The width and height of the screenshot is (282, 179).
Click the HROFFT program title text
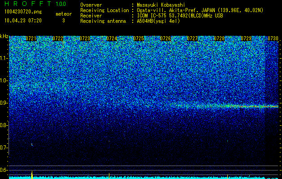point(28,4)
